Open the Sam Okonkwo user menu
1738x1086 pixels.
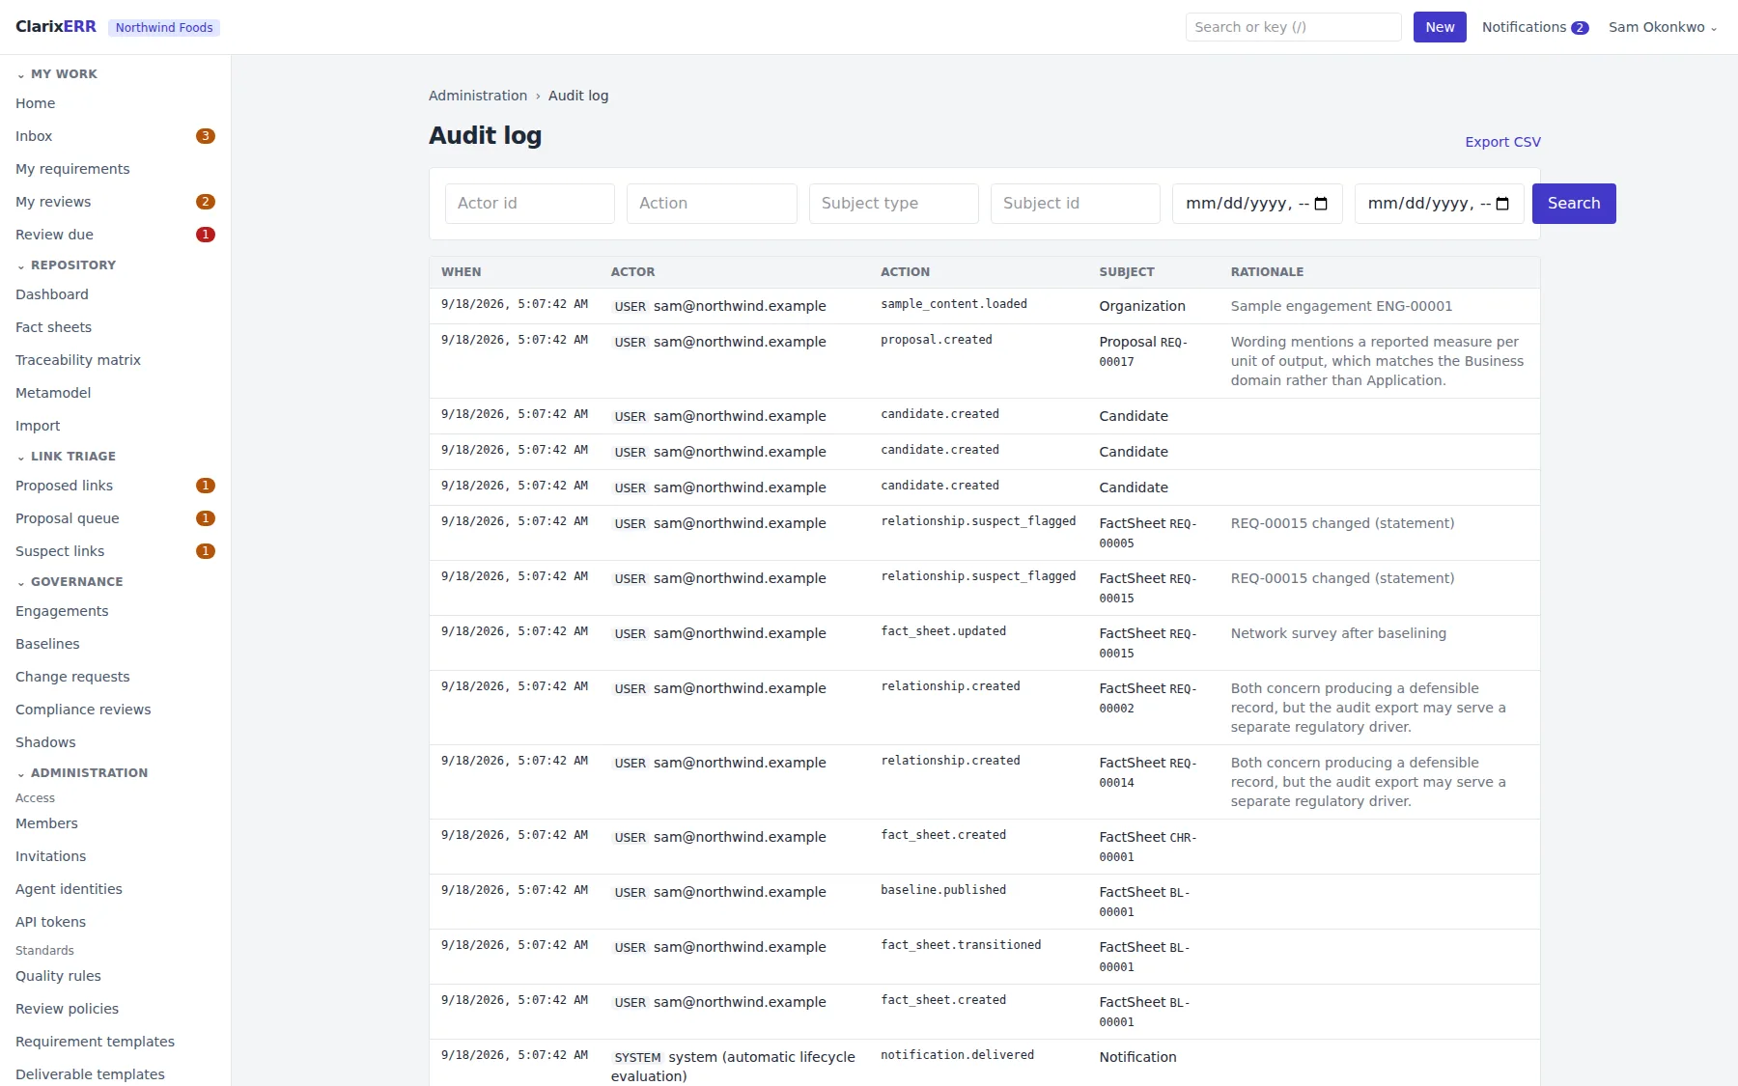1663,27
